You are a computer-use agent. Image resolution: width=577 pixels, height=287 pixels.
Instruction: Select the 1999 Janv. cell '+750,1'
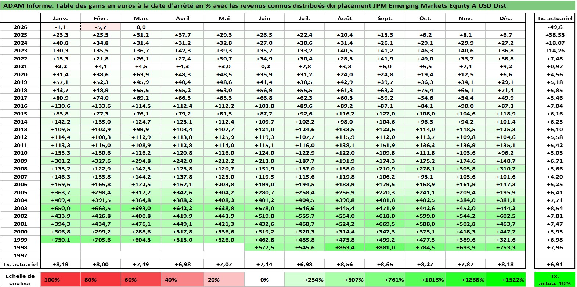tap(60, 240)
